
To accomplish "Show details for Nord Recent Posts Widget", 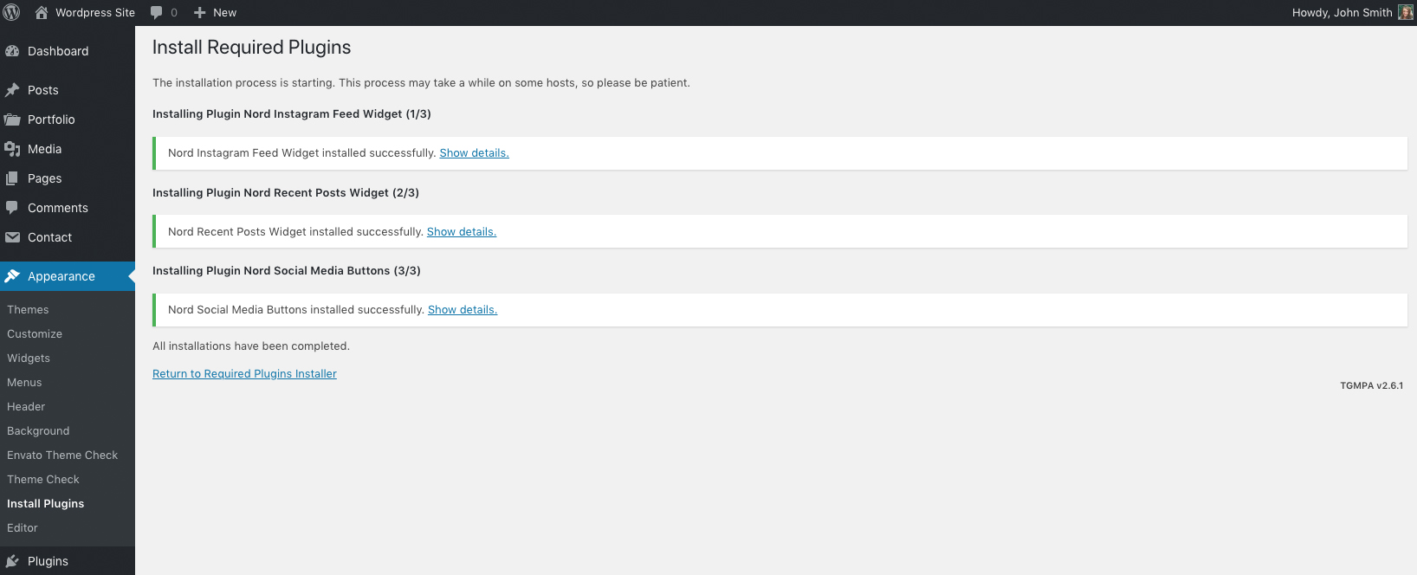I will click(462, 232).
